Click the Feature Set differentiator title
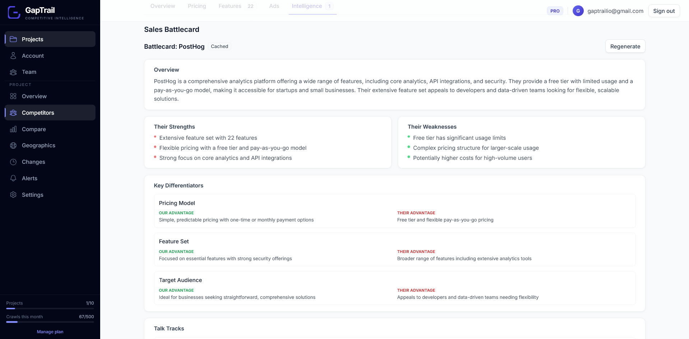 tap(174, 242)
